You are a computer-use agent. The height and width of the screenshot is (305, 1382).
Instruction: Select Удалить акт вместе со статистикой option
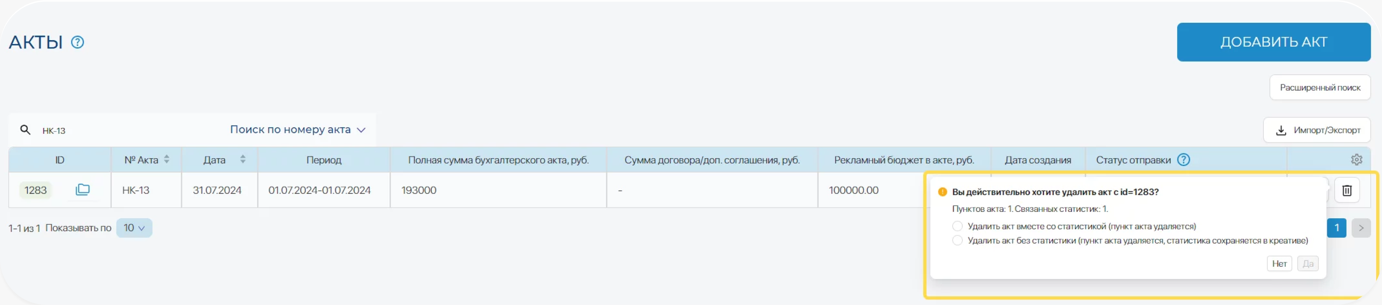[x=957, y=226]
